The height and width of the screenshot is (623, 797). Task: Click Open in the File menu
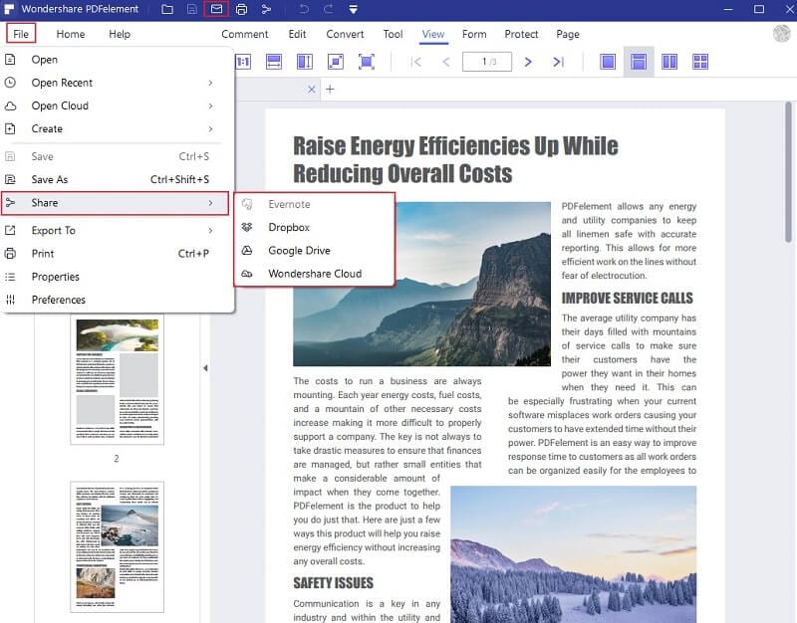pos(117,60)
